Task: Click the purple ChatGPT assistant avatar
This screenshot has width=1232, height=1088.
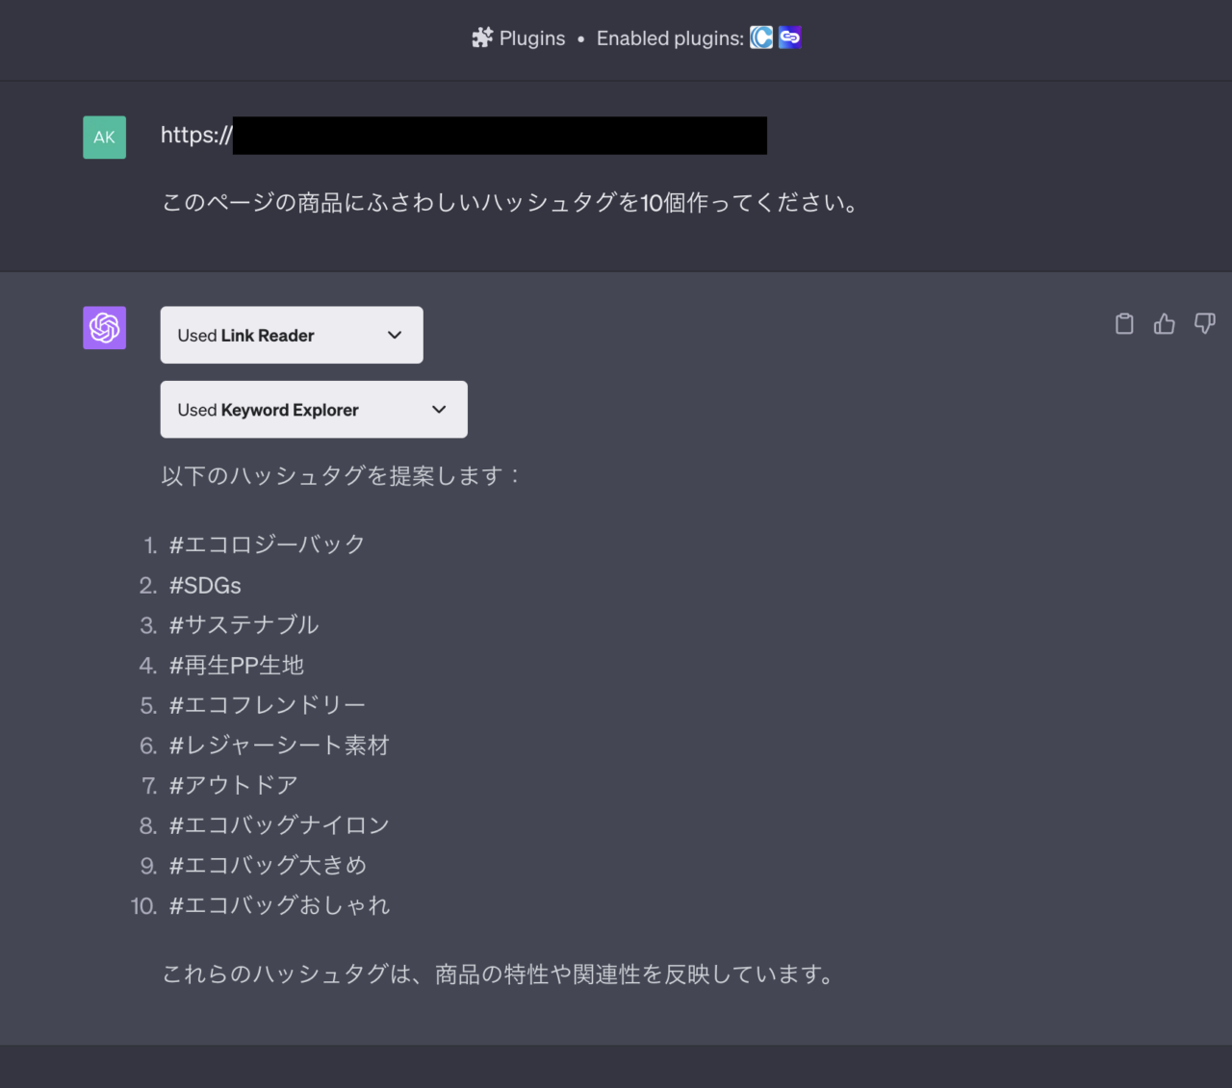Action: [x=104, y=328]
